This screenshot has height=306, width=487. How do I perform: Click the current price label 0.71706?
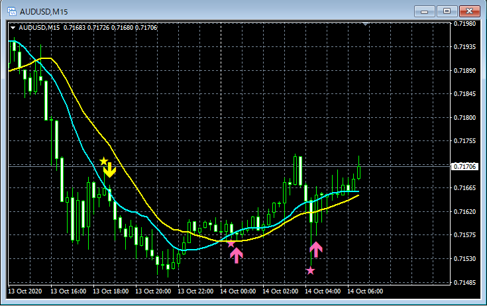click(464, 167)
